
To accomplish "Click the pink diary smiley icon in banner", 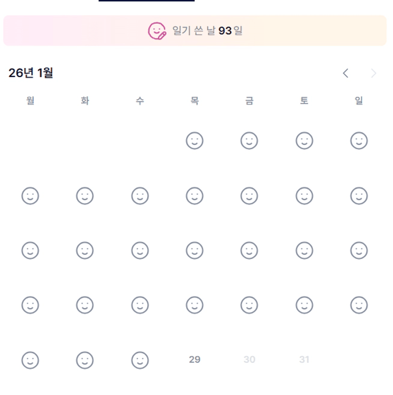I will coord(157,31).
